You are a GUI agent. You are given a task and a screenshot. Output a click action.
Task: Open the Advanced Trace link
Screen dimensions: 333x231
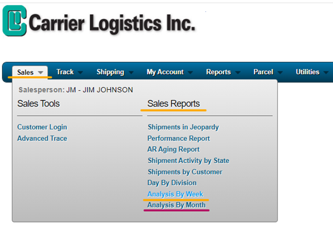(x=42, y=138)
